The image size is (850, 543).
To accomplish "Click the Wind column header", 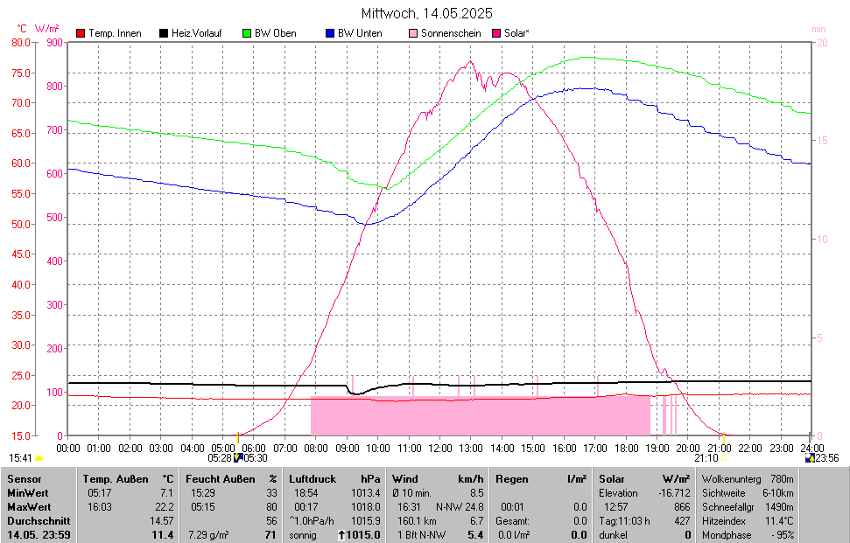I will 405,479.
